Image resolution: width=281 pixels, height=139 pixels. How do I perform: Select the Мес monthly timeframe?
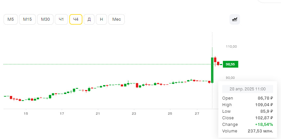pyautogui.click(x=117, y=19)
